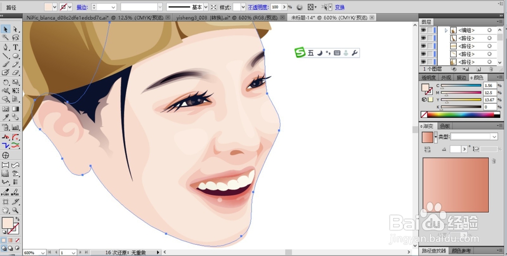Image resolution: width=507 pixels, height=256 pixels.
Task: Open the 透明度 panel tab
Action: (x=429, y=77)
